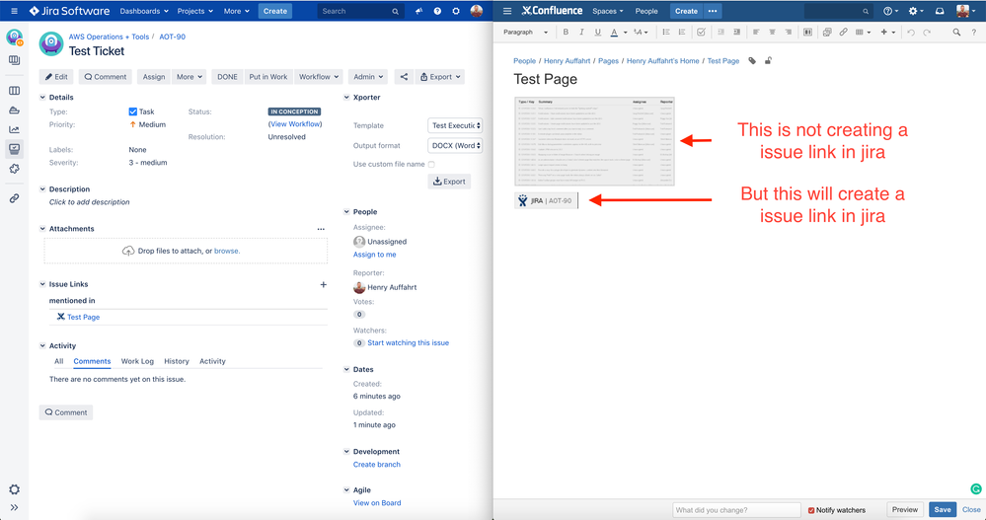This screenshot has height=520, width=986.
Task: Insert numbered list in Confluence
Action: coord(682,32)
